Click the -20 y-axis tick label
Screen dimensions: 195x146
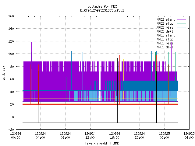11,130
